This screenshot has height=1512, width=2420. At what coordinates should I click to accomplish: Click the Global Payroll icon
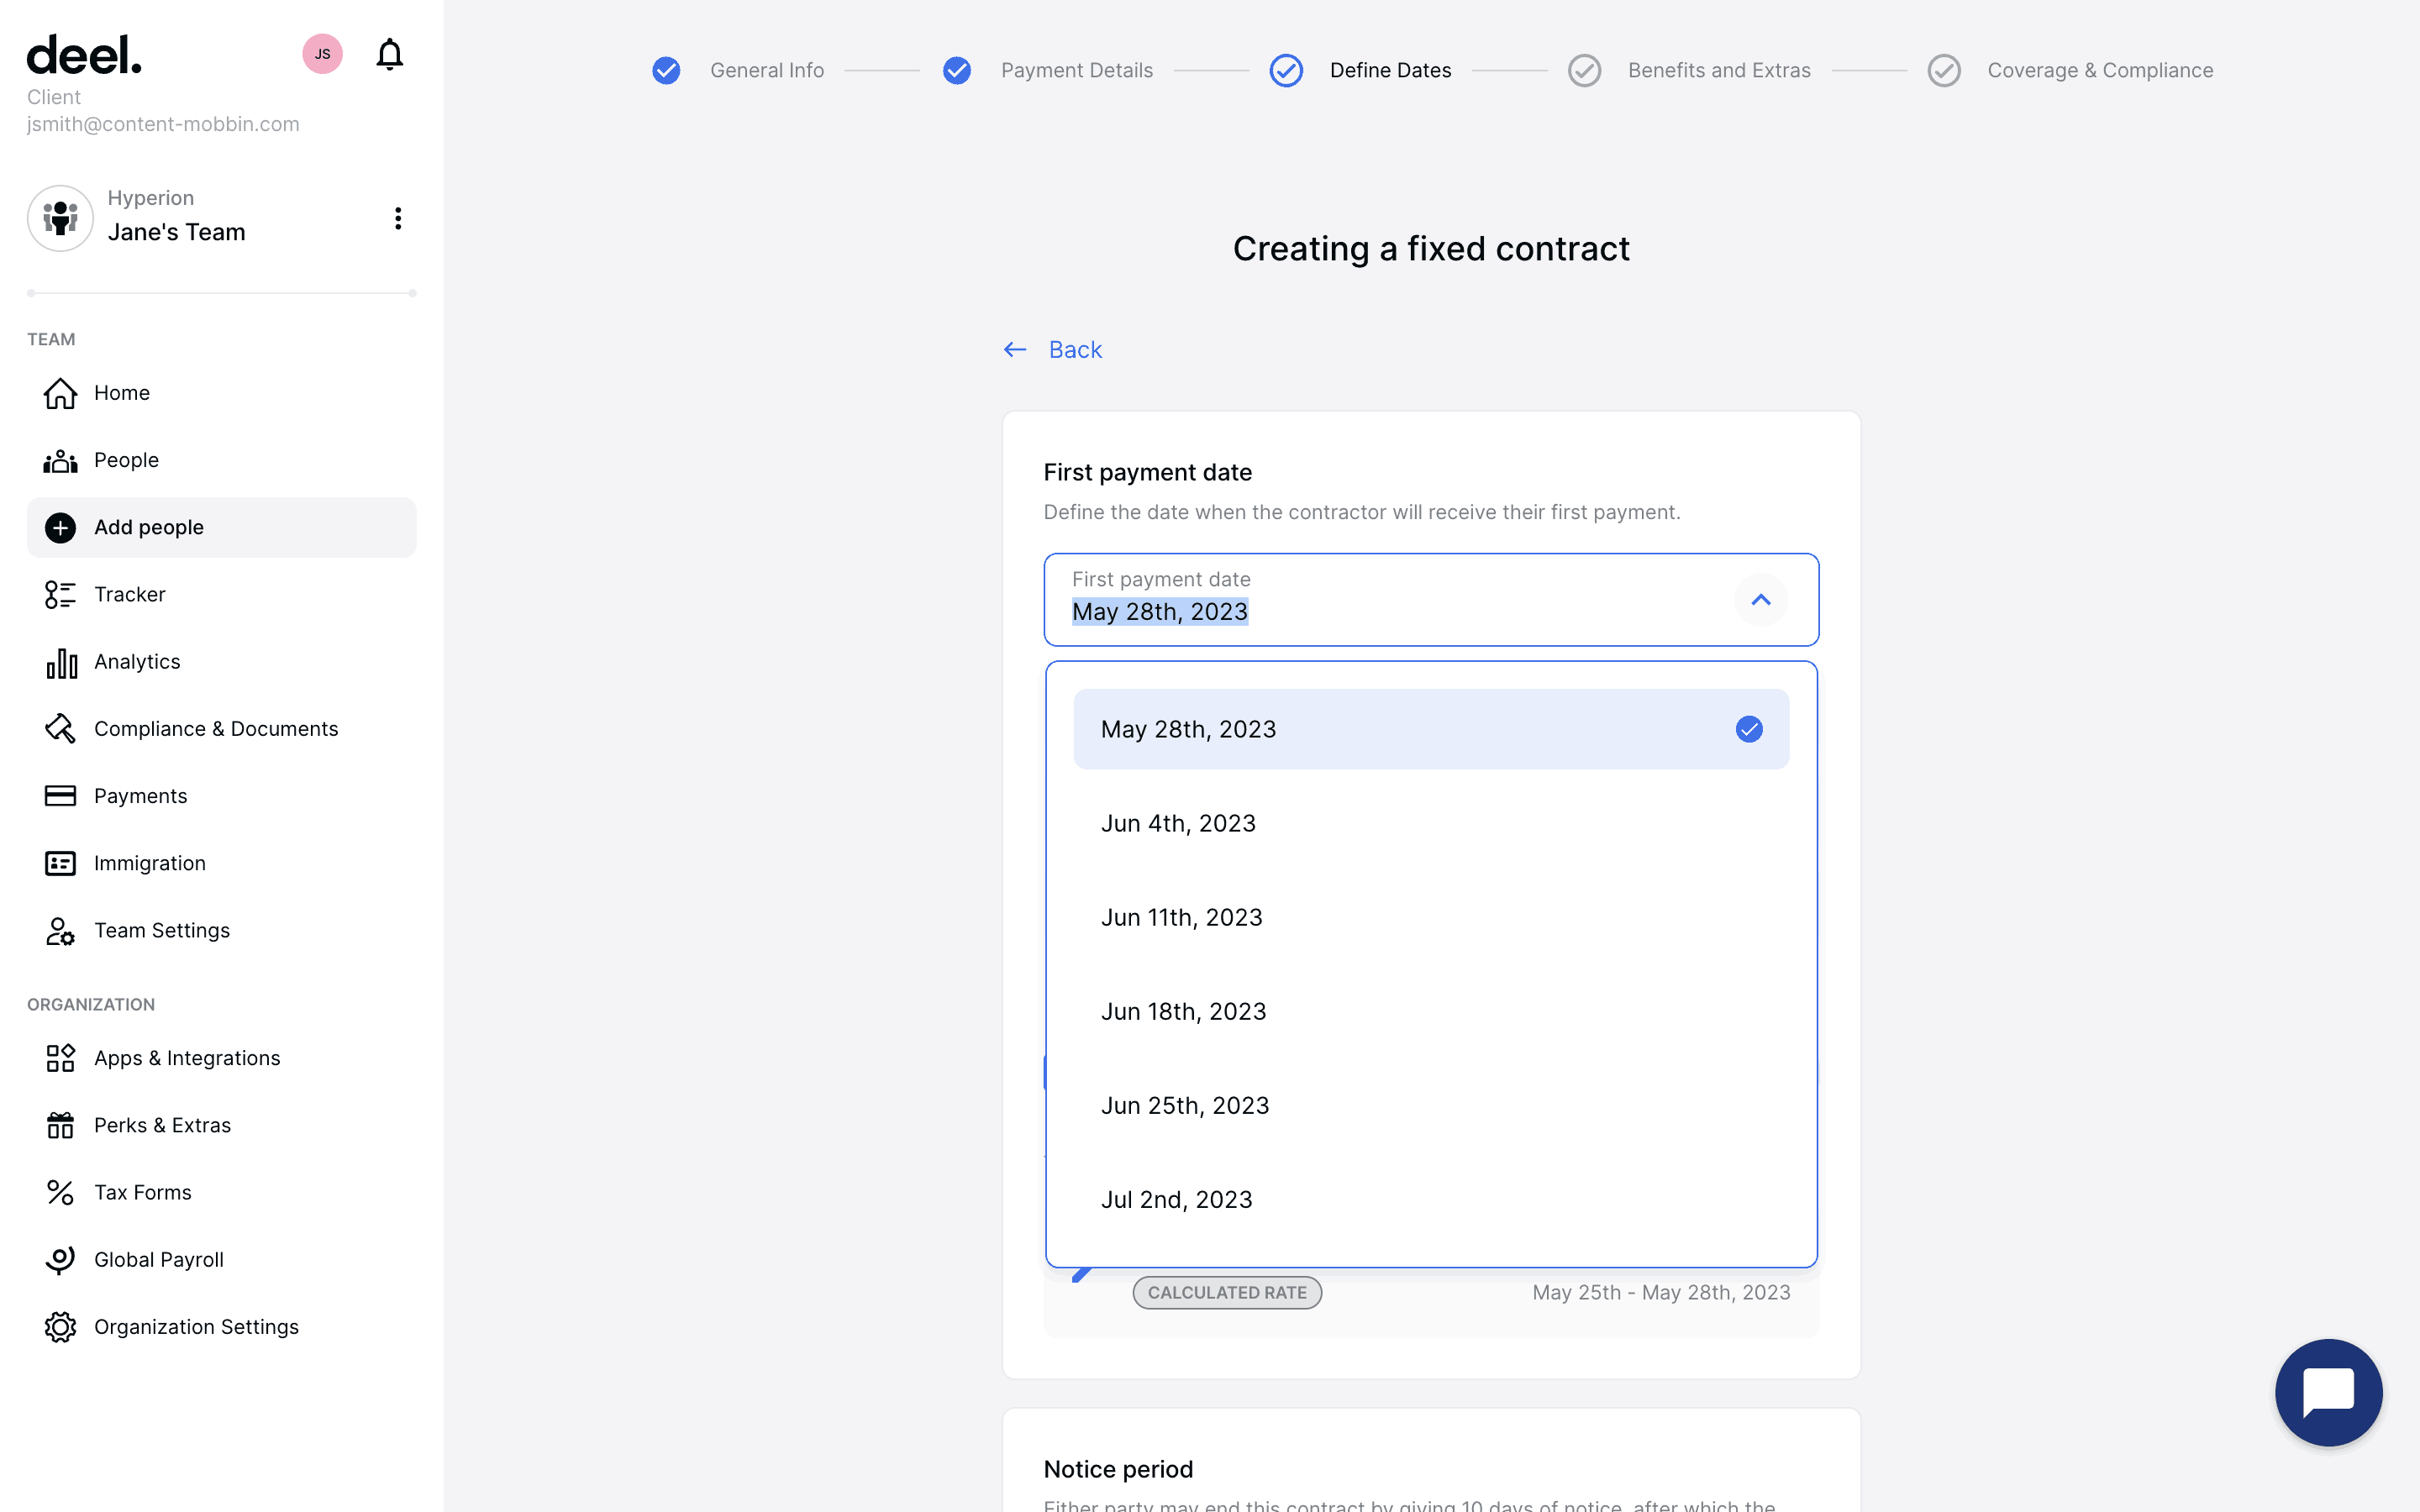60,1260
